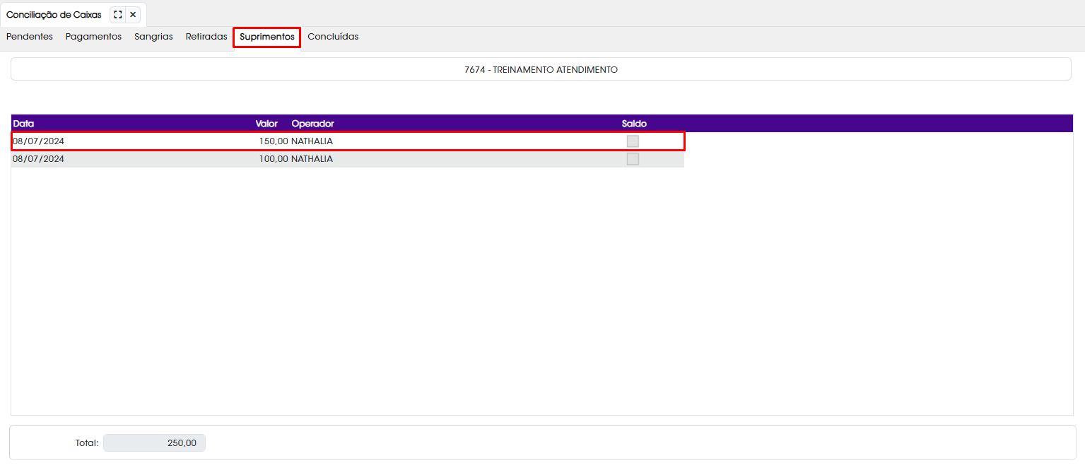View the Concluídas tab
Viewport: 1085px width, 475px height.
(333, 37)
